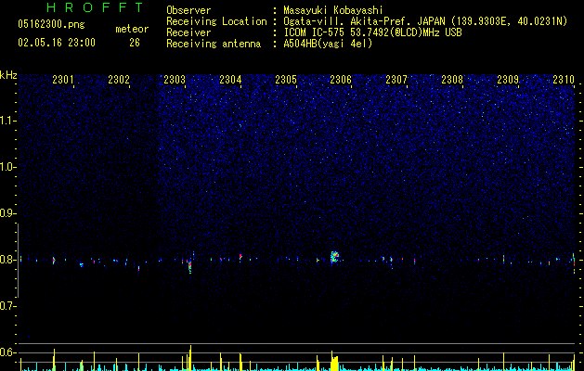The width and height of the screenshot is (584, 371).
Task: Click time marker 2309
Action: tap(508, 79)
